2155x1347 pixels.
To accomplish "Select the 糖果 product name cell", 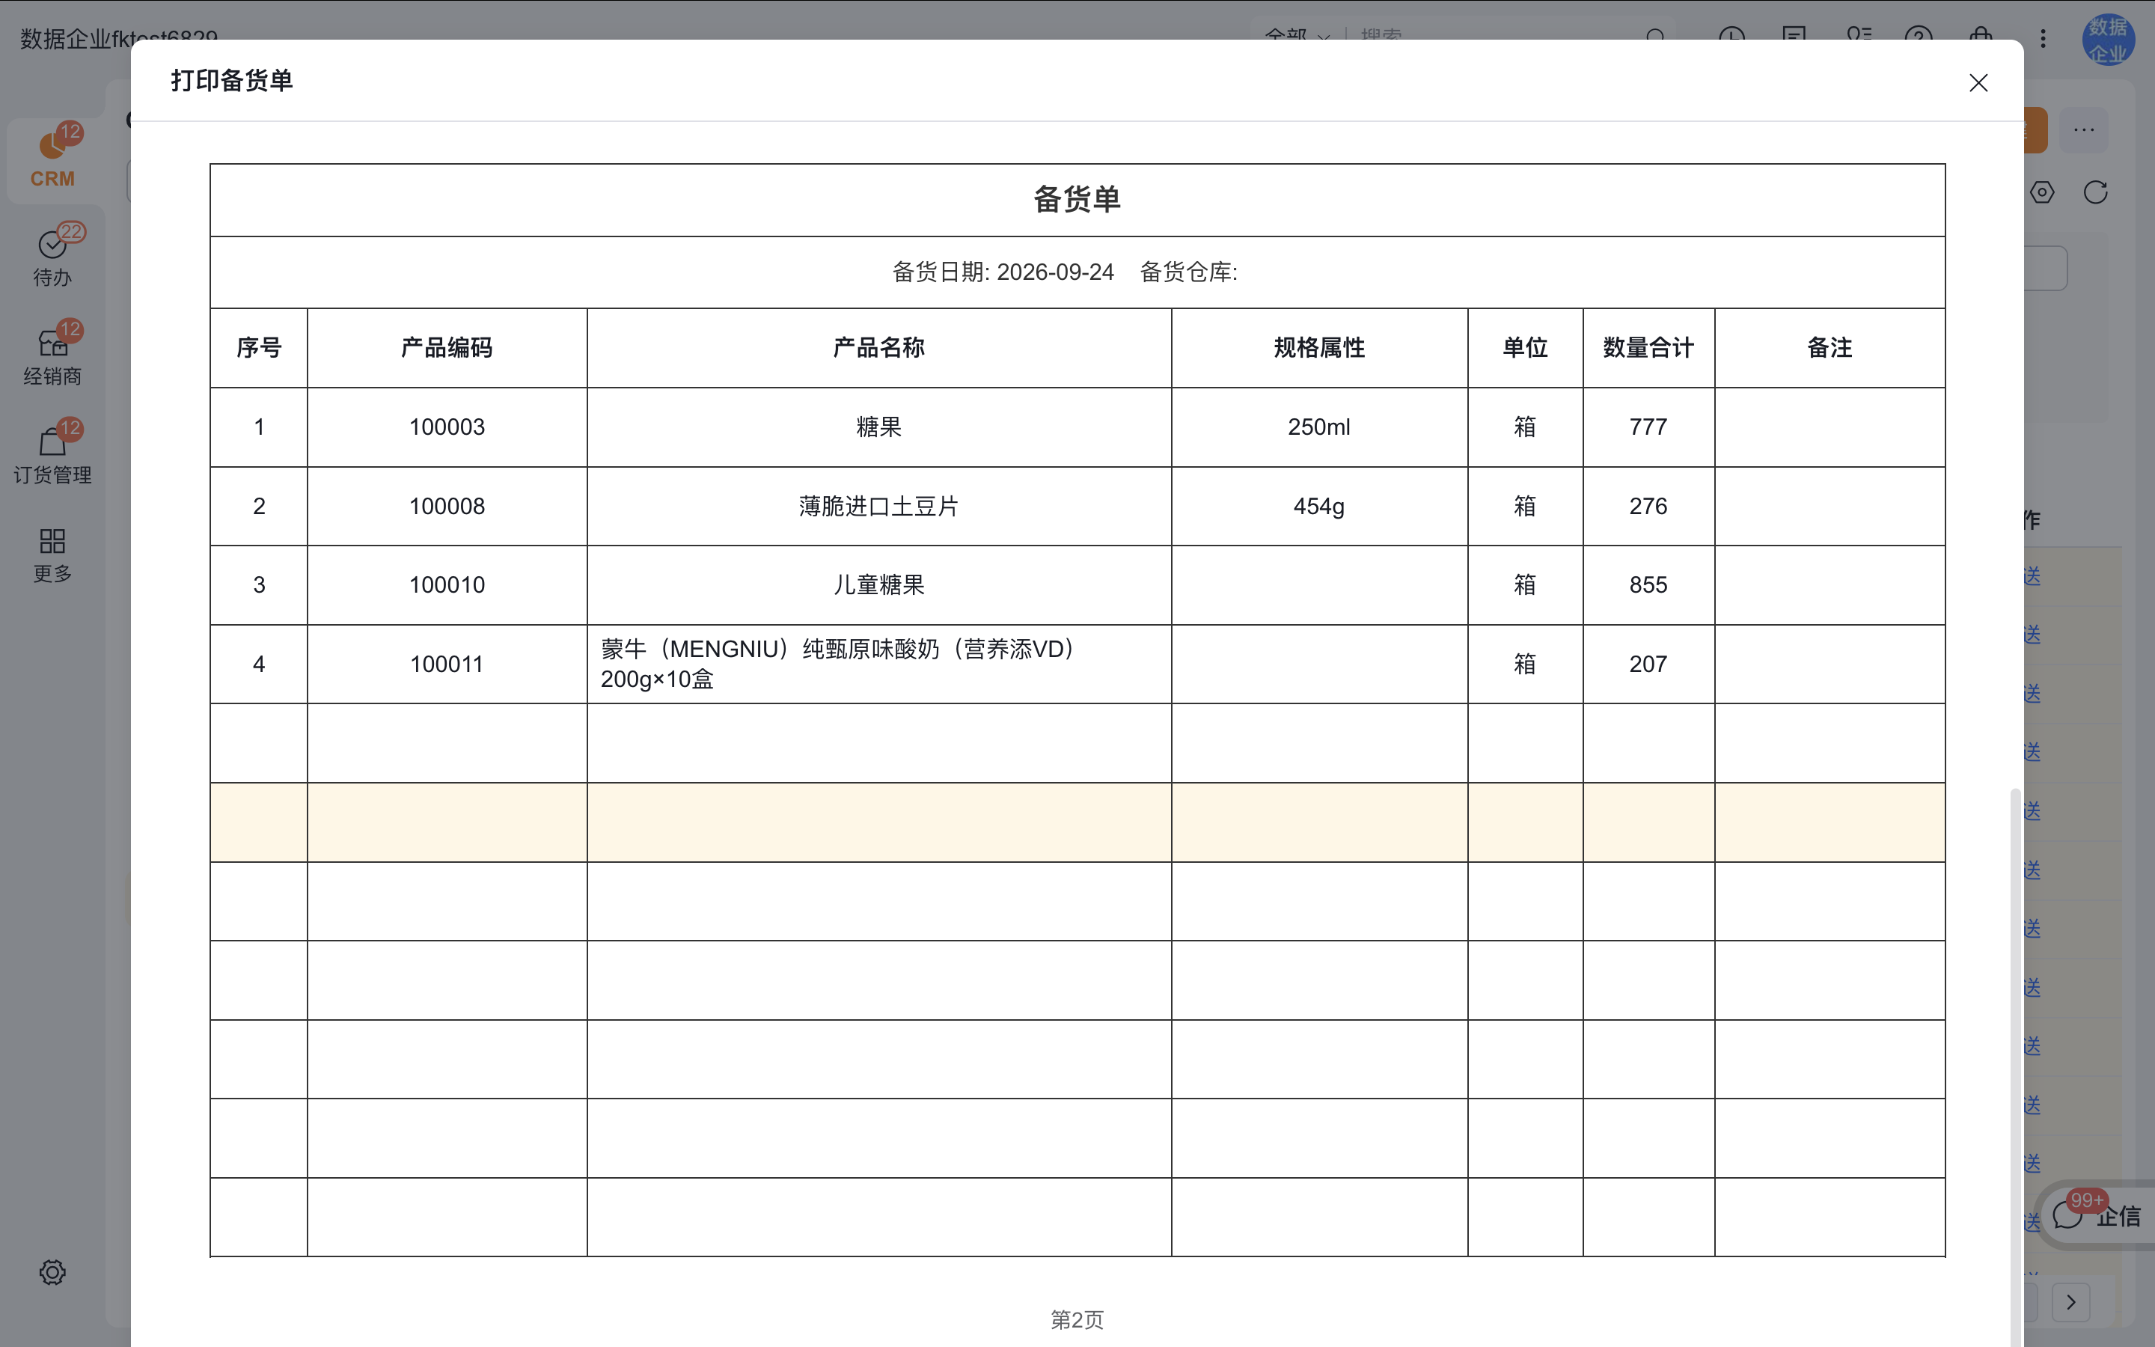I will [x=879, y=427].
